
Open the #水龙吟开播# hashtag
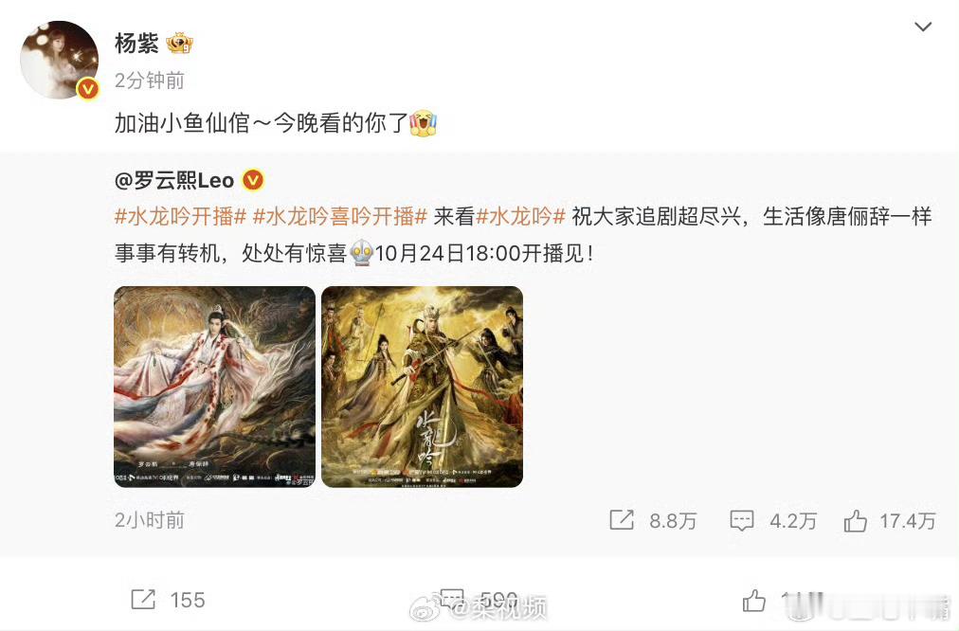pos(180,216)
